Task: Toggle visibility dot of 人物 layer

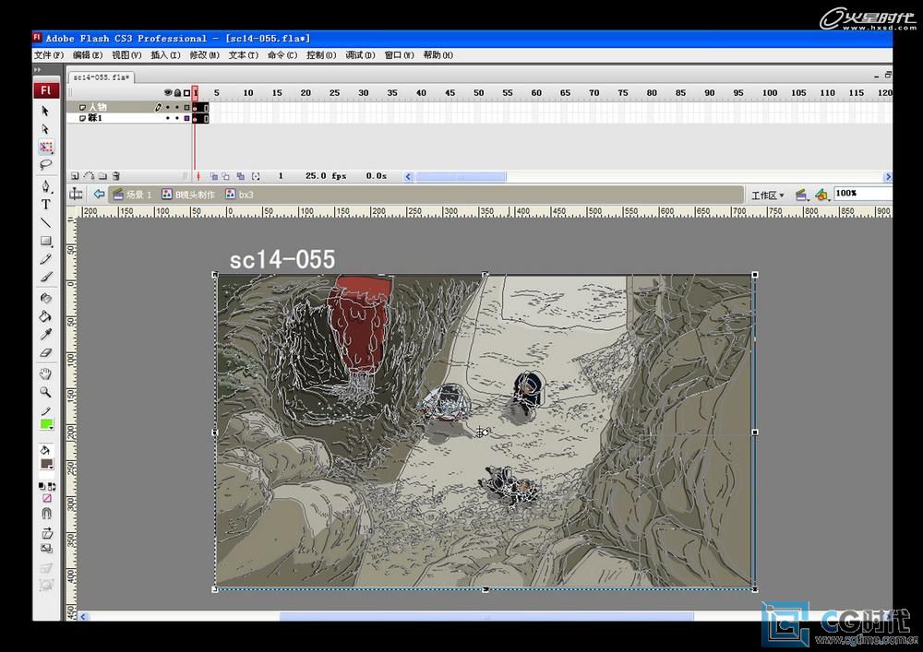Action: [x=167, y=107]
